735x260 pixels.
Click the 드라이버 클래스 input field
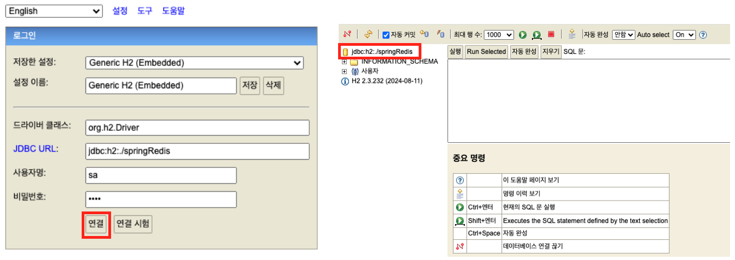tap(198, 128)
